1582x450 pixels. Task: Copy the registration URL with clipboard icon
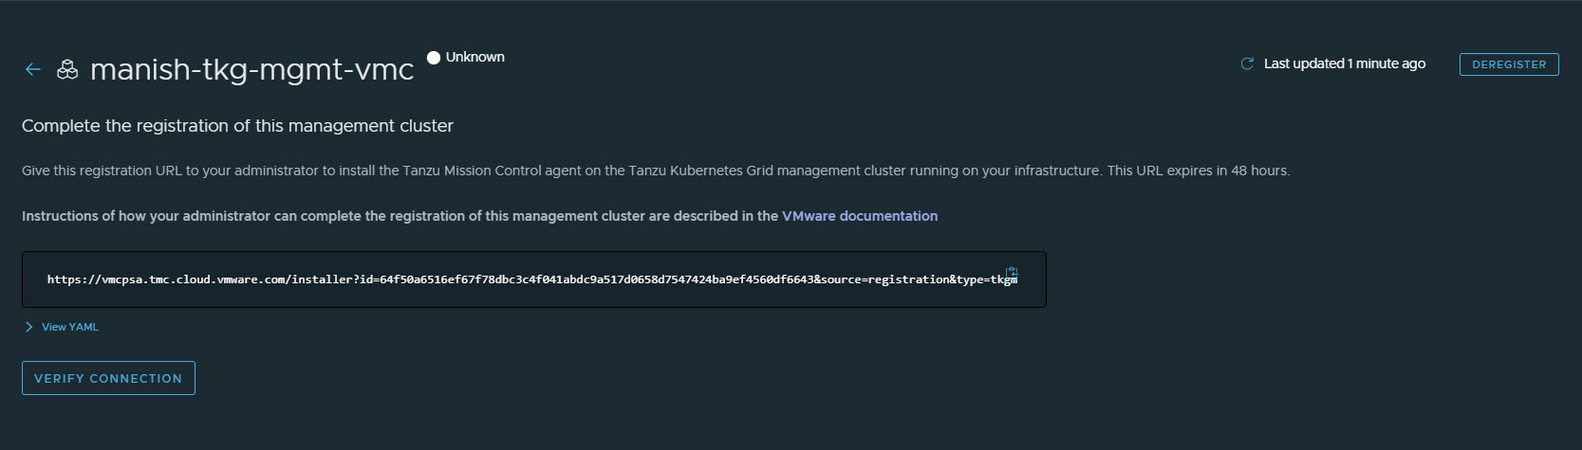pyautogui.click(x=1012, y=274)
